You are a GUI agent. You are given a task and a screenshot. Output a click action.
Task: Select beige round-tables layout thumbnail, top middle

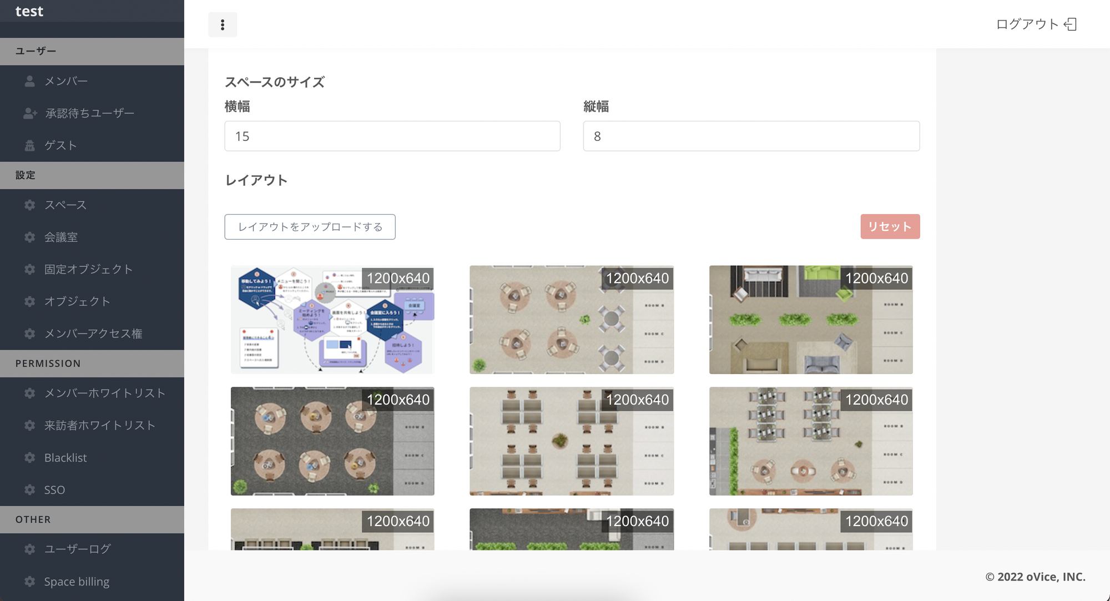572,320
